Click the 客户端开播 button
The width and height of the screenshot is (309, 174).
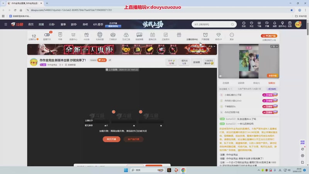click(133, 139)
